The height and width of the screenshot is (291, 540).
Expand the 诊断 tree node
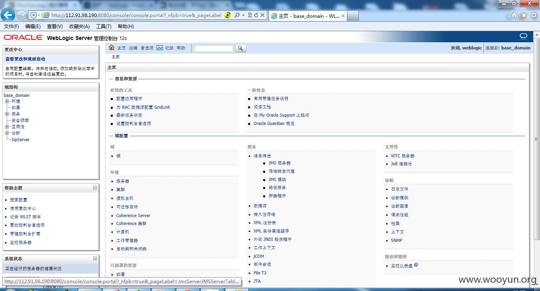(7, 133)
